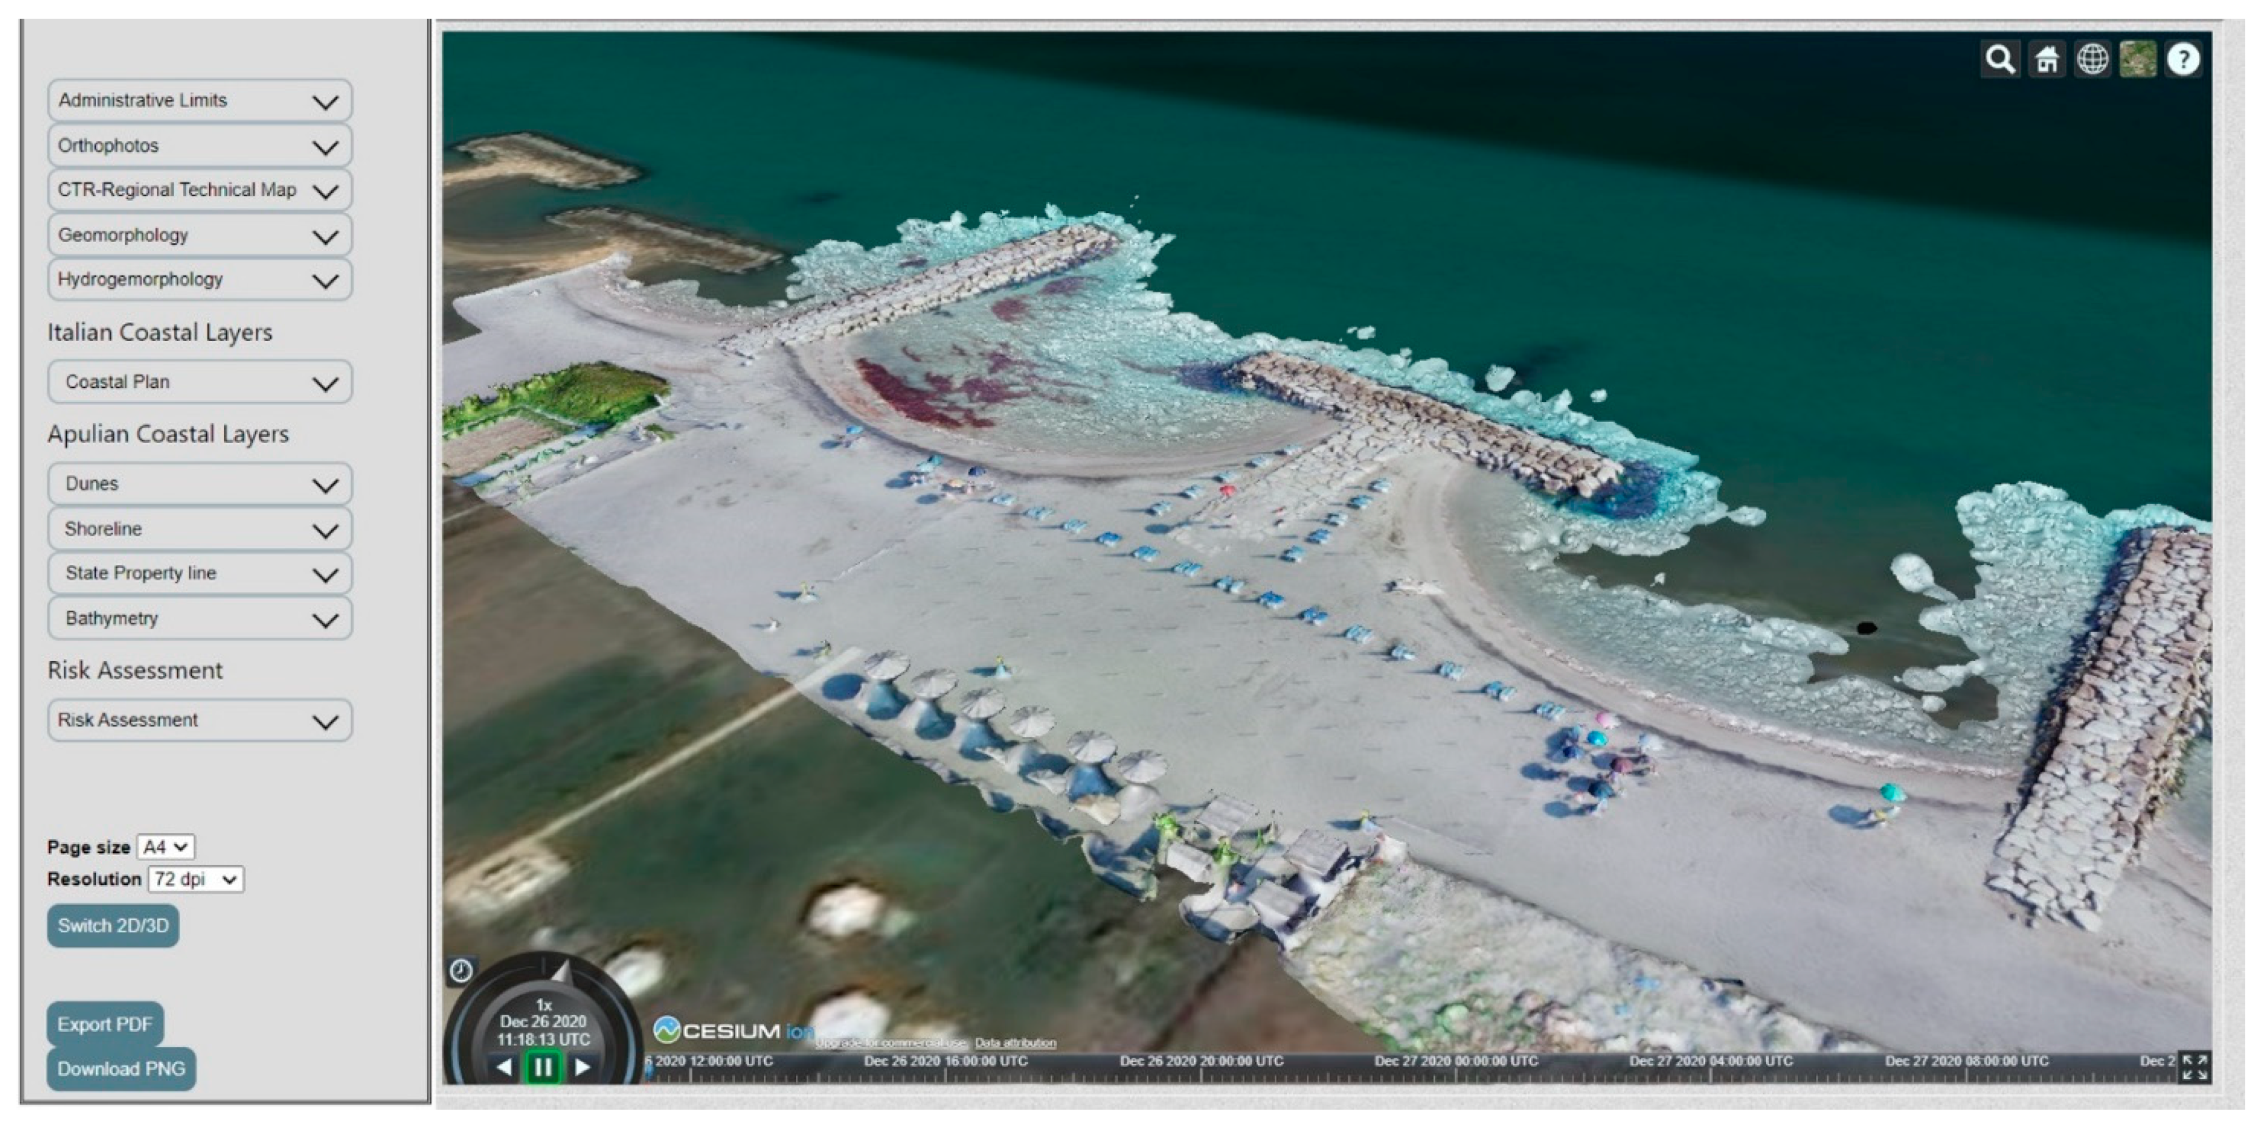2260x1129 pixels.
Task: Open the navigation help question icon
Action: pos(2183,59)
